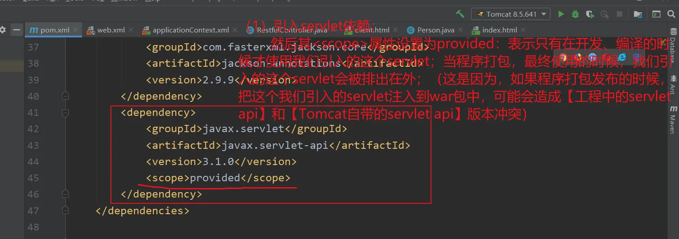Open the Tomcat 8.5.641 run configuration dropdown
The image size is (679, 239).
pos(511,14)
